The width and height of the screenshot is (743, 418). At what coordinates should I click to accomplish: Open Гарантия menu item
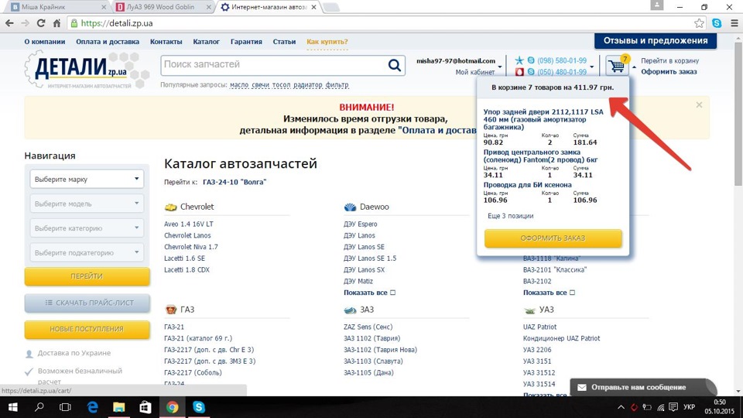[246, 42]
